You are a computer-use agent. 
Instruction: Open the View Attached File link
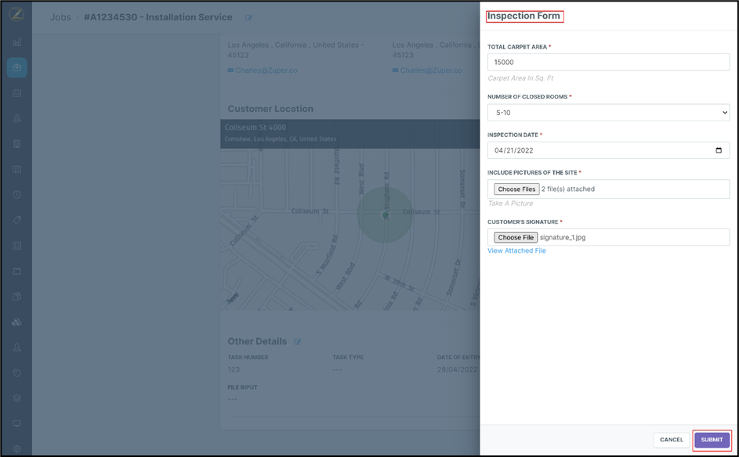tap(516, 251)
